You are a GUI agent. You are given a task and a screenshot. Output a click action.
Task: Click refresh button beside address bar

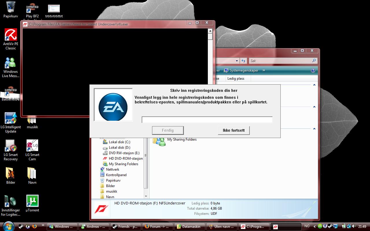click(x=243, y=61)
